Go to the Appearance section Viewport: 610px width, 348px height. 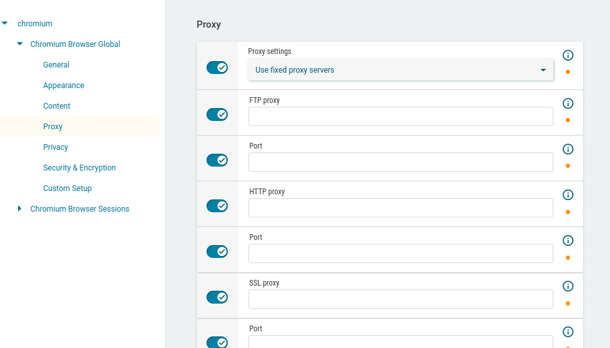pos(64,86)
